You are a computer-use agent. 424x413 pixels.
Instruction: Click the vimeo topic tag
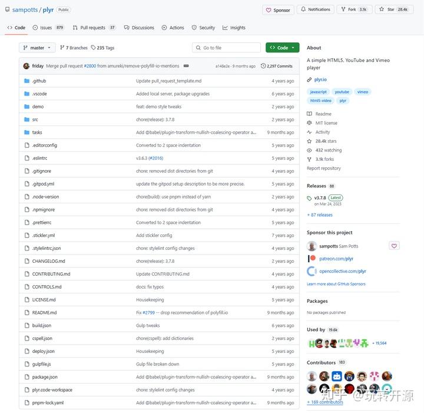pos(363,92)
